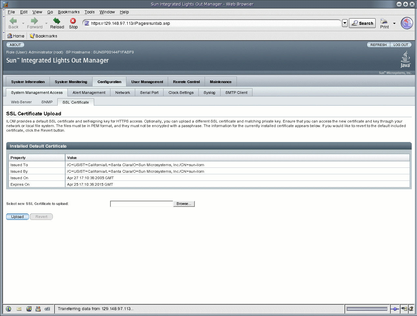This screenshot has height=316, width=417.
Task: Click the Back arrow icon
Action: tap(13, 21)
